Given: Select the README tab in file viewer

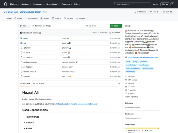Looking at the screenshot, I should coord(25,84).
